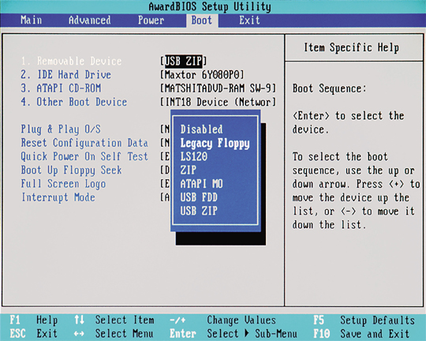Screen dimensions: 426x341
Task: Select Quick Power On Self Test
Action: [x=84, y=156]
